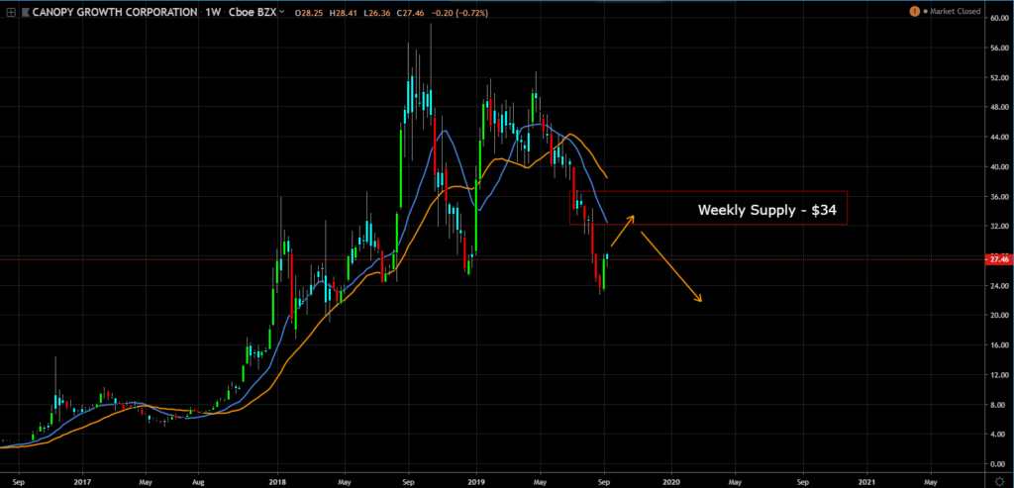This screenshot has height=488, width=1014.
Task: Click the open value O28.25
Action: click(x=307, y=12)
